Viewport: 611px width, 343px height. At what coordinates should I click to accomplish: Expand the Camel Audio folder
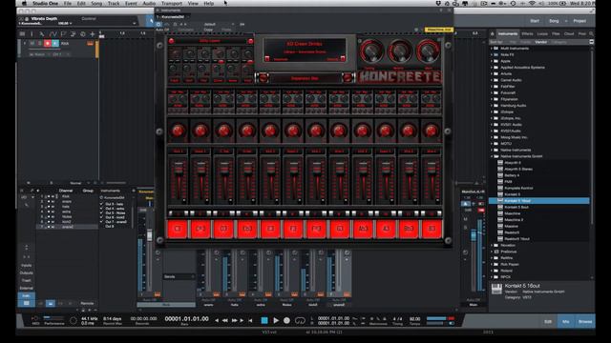tap(492, 80)
